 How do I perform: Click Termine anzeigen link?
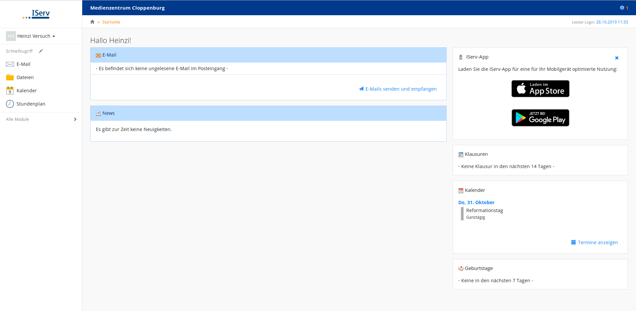tap(598, 243)
